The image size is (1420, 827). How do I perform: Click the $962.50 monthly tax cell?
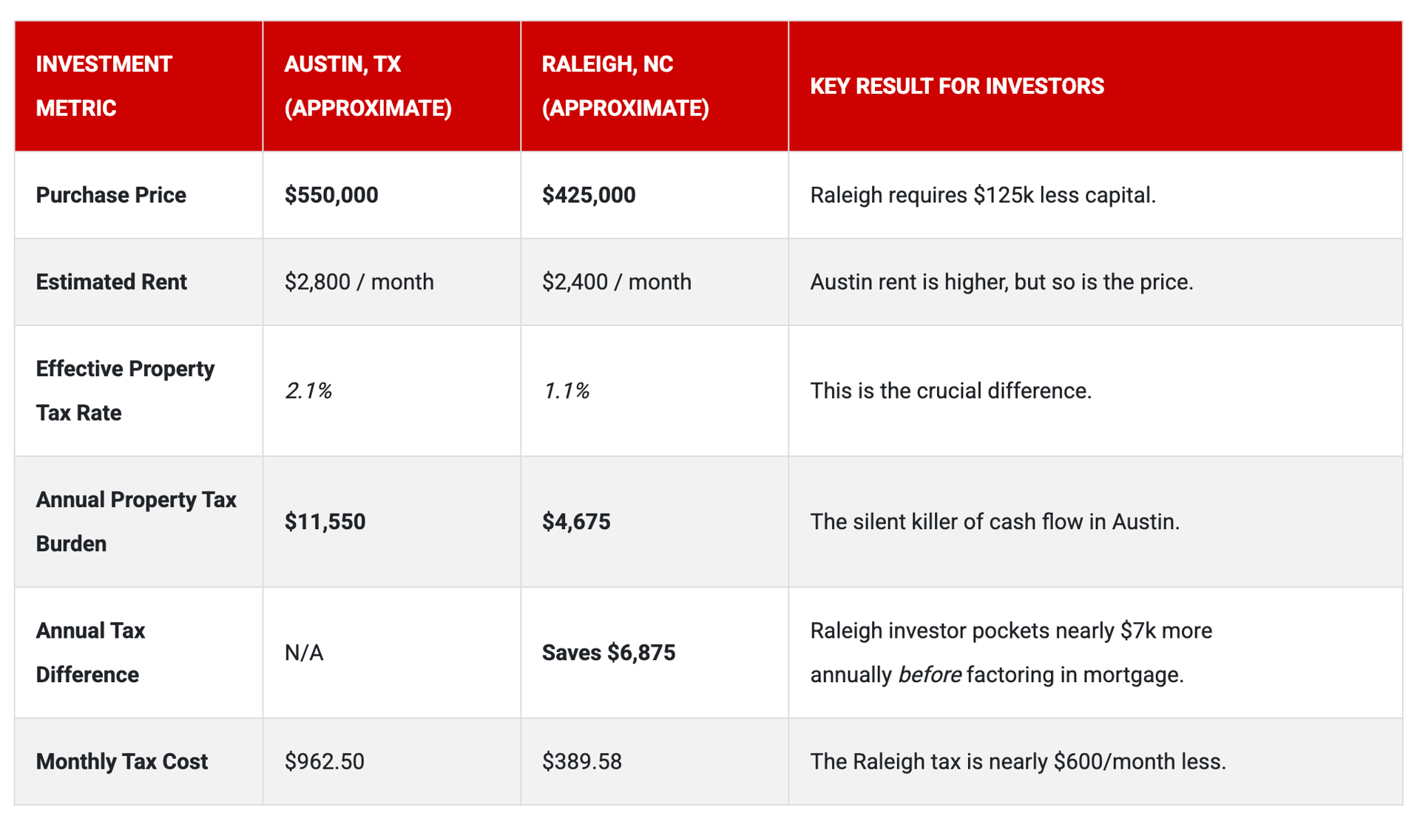tap(324, 761)
